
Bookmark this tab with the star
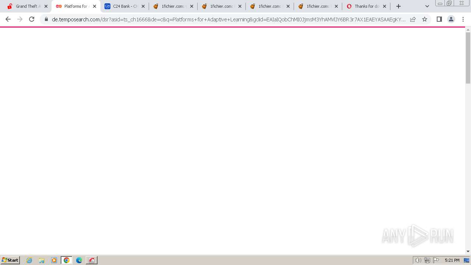point(425,19)
